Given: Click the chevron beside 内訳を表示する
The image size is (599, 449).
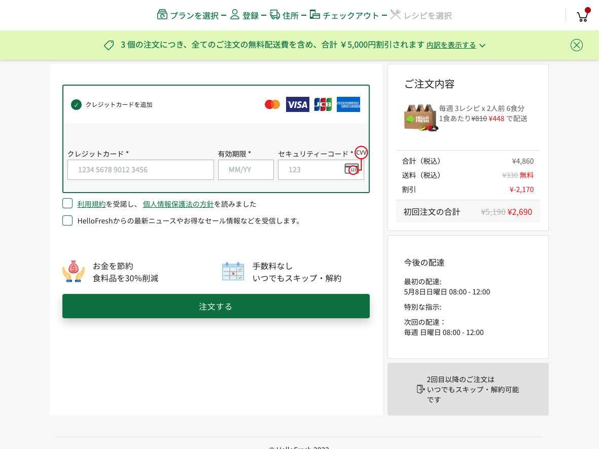Looking at the screenshot, I should click(x=482, y=46).
